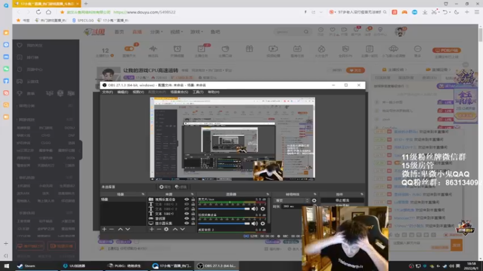
Task: Open the browser downloads icon
Action: 425,12
